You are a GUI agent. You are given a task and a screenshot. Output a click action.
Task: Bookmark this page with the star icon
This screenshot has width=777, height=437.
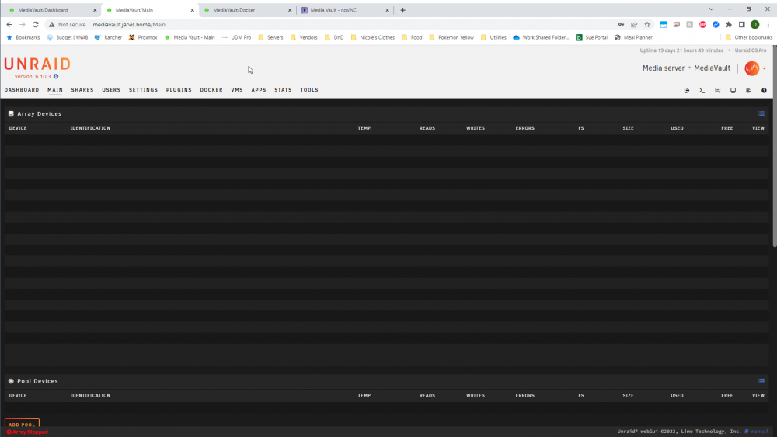(647, 24)
